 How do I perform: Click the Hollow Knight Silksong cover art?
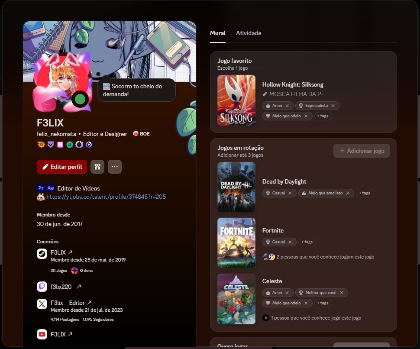point(236,100)
